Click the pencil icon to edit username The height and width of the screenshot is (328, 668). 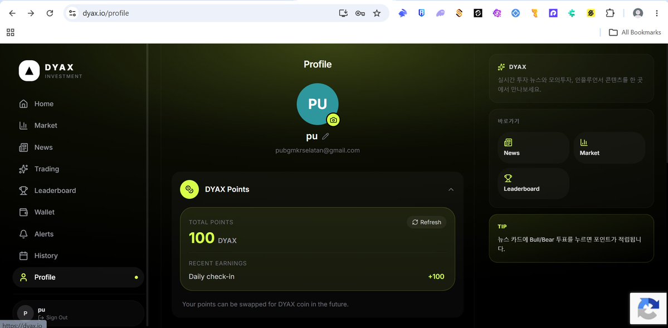click(x=325, y=136)
